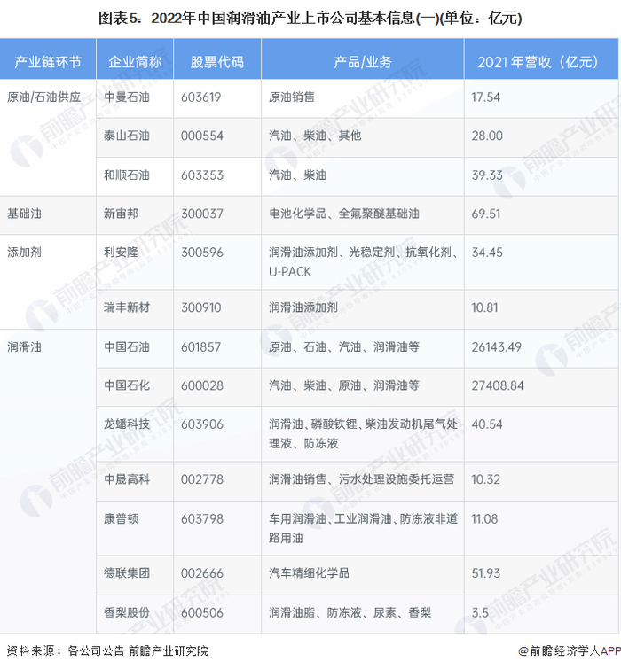Click company name 中国石油
This screenshot has height=669, width=621.
(x=127, y=346)
